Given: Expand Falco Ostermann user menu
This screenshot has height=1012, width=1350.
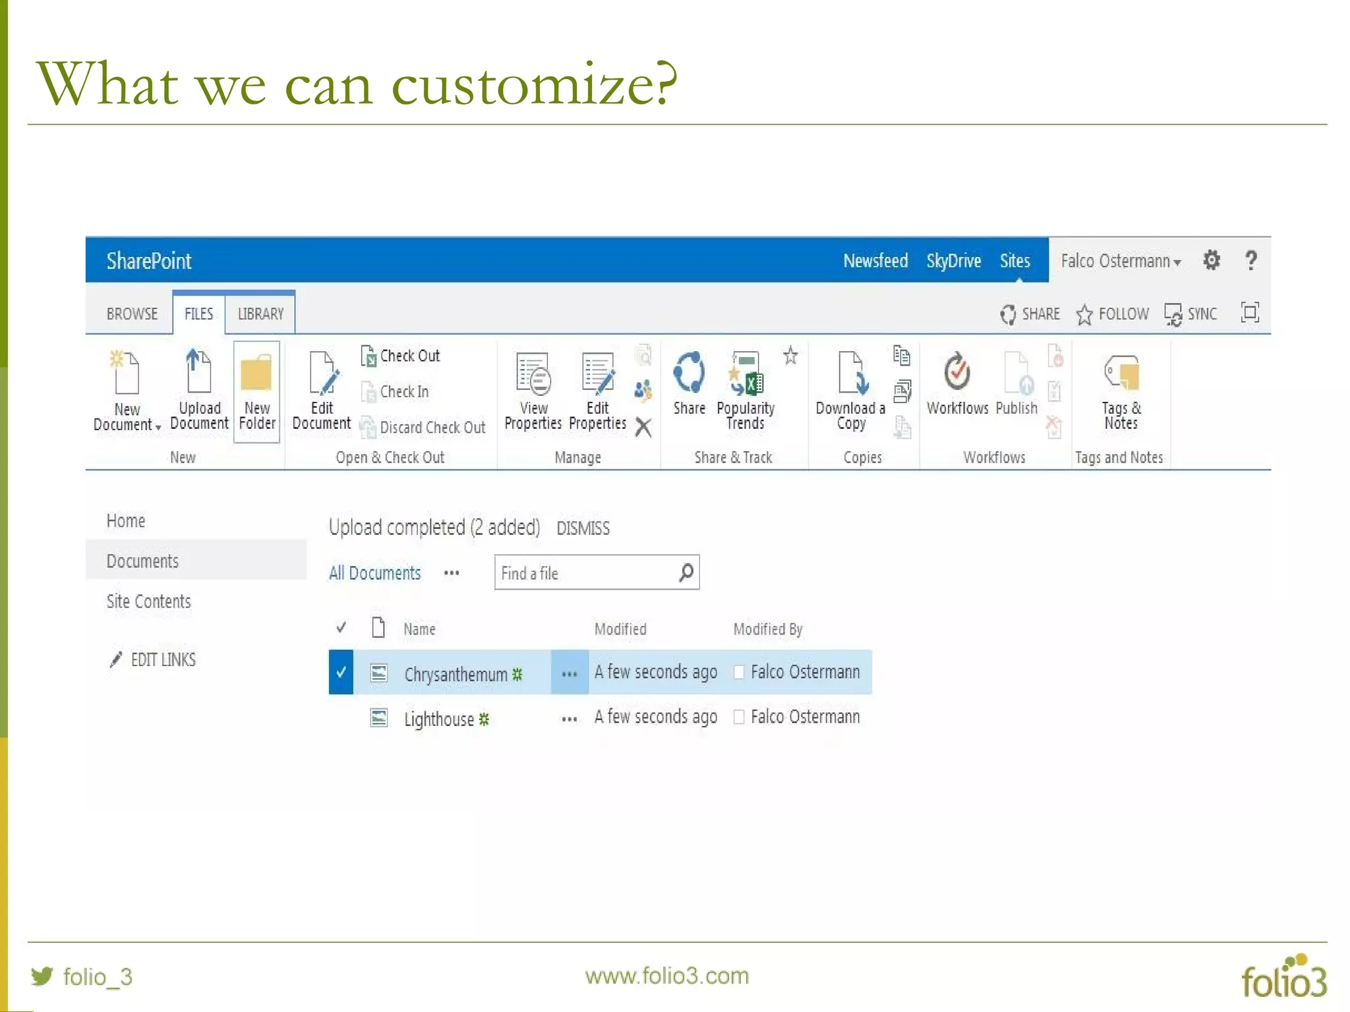Looking at the screenshot, I should point(1121,261).
